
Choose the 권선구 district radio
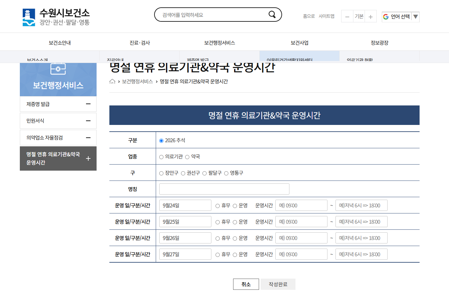(183, 173)
